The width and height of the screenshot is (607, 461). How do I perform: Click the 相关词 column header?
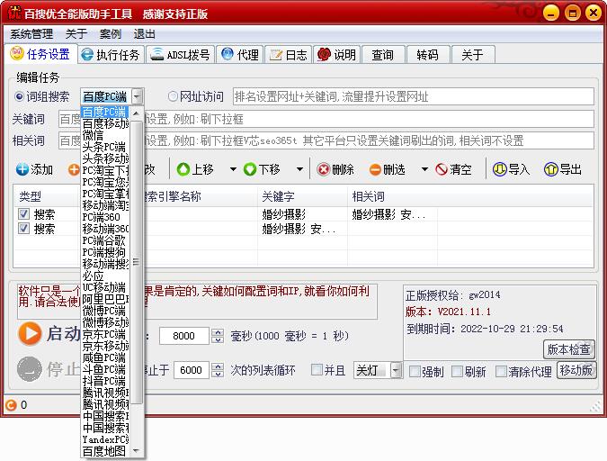click(x=392, y=196)
